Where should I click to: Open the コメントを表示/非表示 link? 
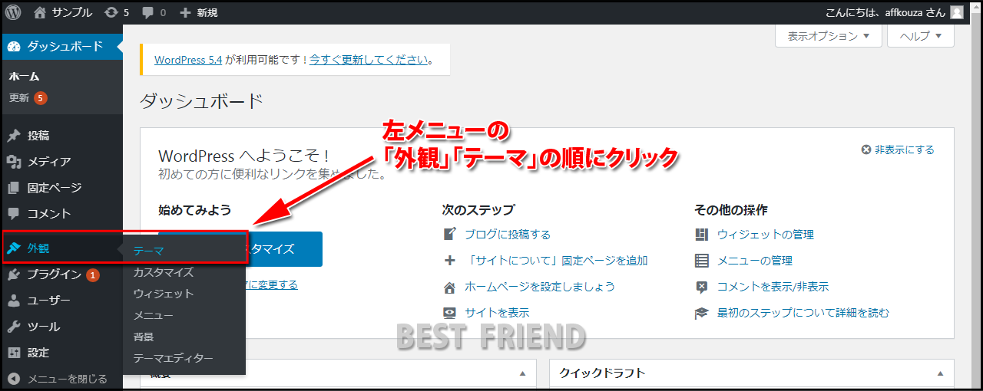point(773,287)
